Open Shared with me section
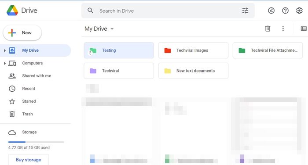The height and width of the screenshot is (165, 308). 36,76
